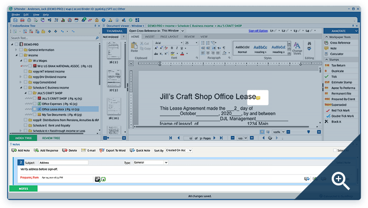The width and height of the screenshot is (368, 208).
Task: Toggle checkbox for 1099 INT Interest Income
Action: click(25, 71)
